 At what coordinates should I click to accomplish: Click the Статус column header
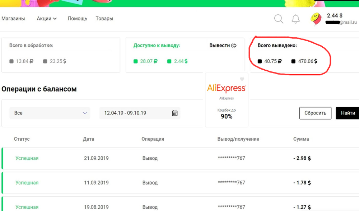click(22, 139)
